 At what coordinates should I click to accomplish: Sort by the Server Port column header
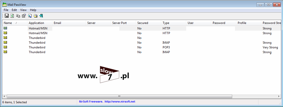pos(123,23)
